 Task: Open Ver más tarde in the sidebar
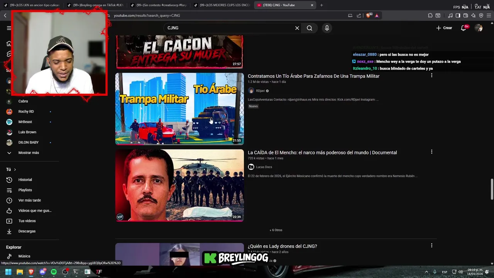pyautogui.click(x=30, y=200)
